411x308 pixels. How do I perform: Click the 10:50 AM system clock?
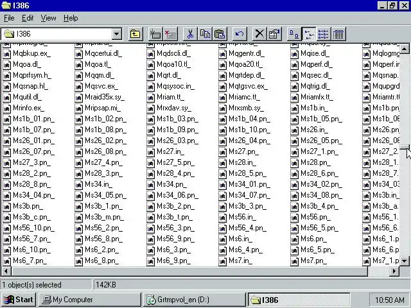[x=389, y=300]
